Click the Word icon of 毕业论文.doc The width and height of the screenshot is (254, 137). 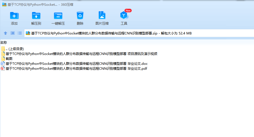[3, 63]
